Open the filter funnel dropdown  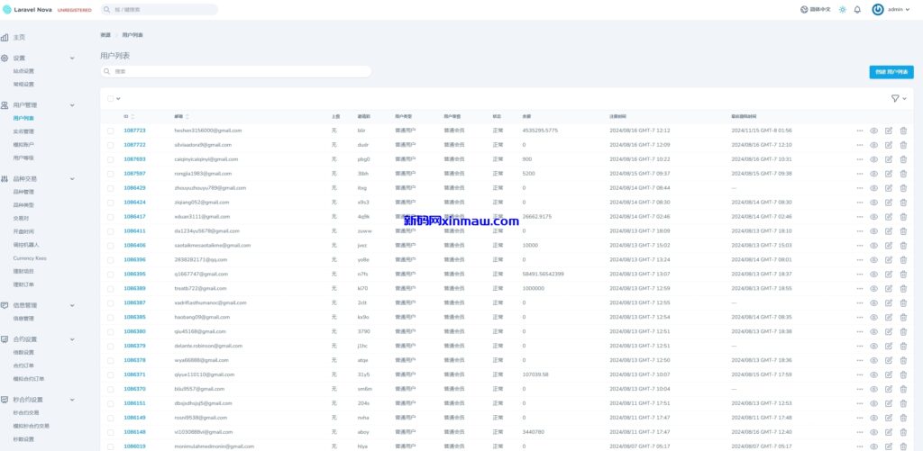[x=898, y=98]
